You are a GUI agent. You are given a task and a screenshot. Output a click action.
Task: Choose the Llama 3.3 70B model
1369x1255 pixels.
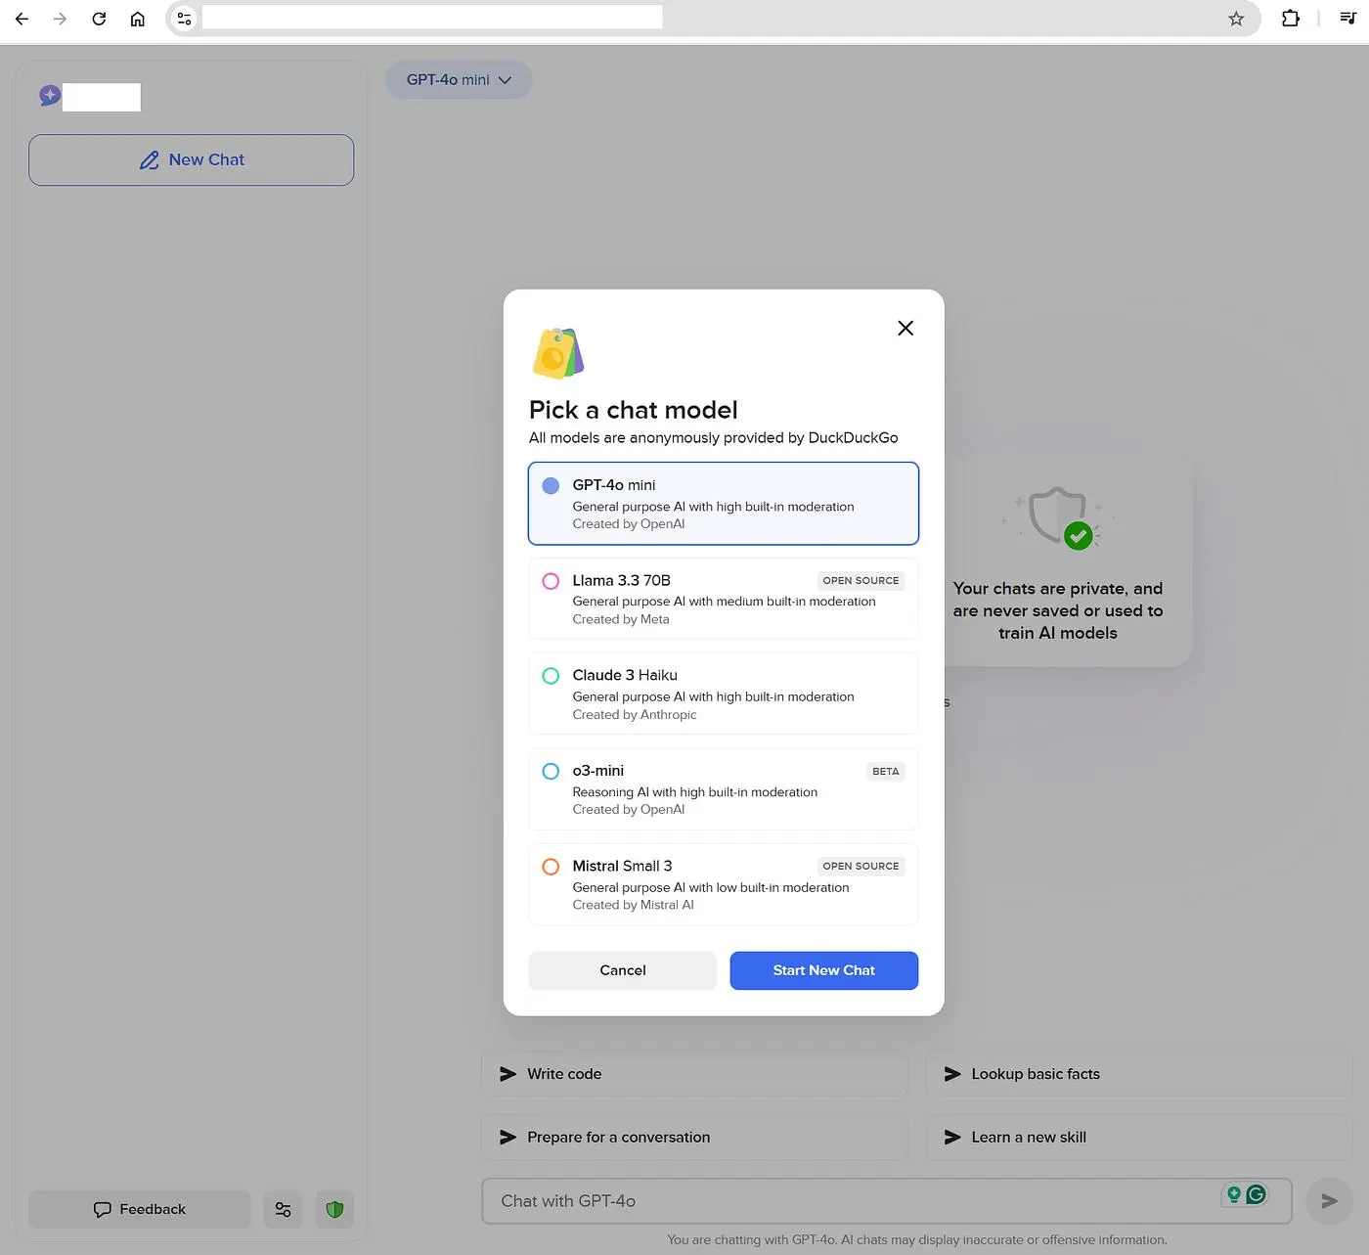click(724, 599)
